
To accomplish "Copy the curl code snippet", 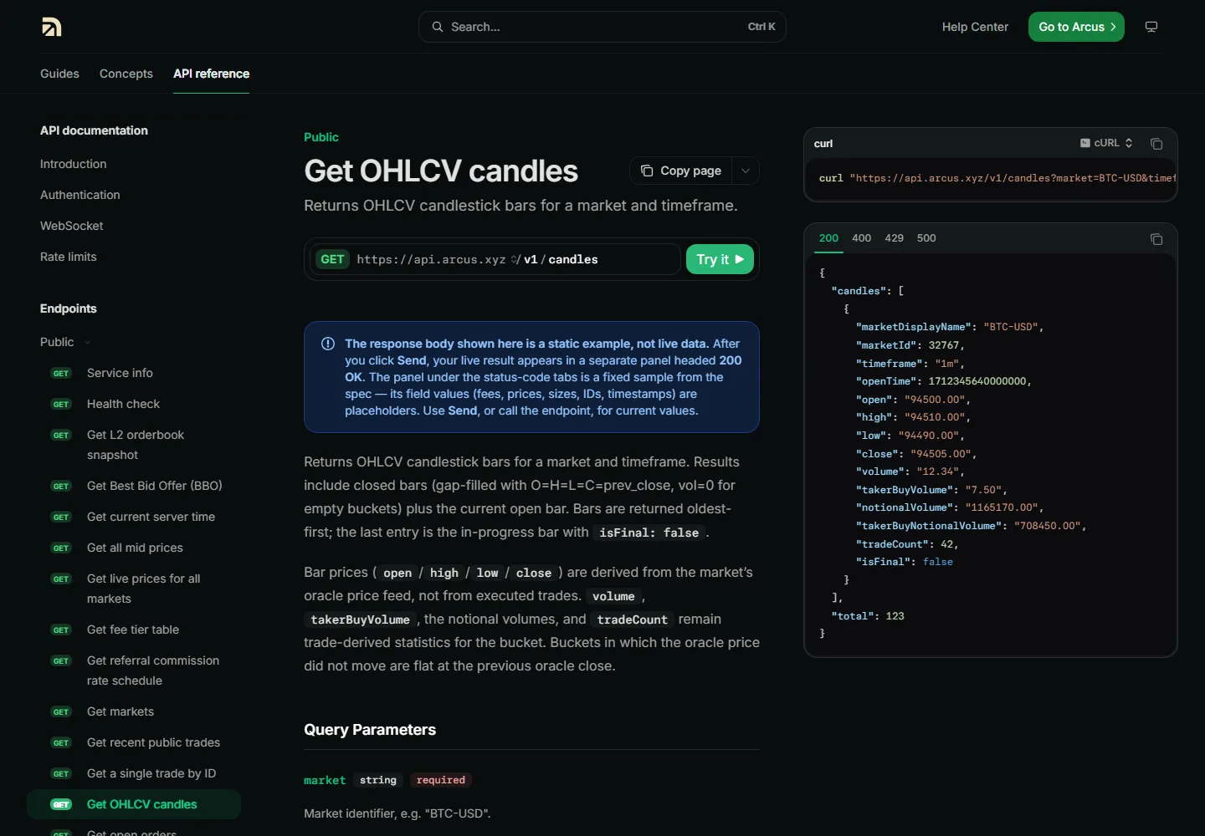I will point(1156,144).
